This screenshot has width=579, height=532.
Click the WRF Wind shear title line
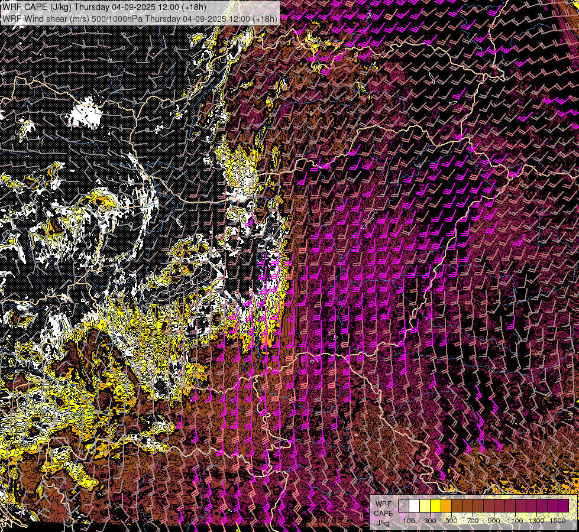[140, 19]
